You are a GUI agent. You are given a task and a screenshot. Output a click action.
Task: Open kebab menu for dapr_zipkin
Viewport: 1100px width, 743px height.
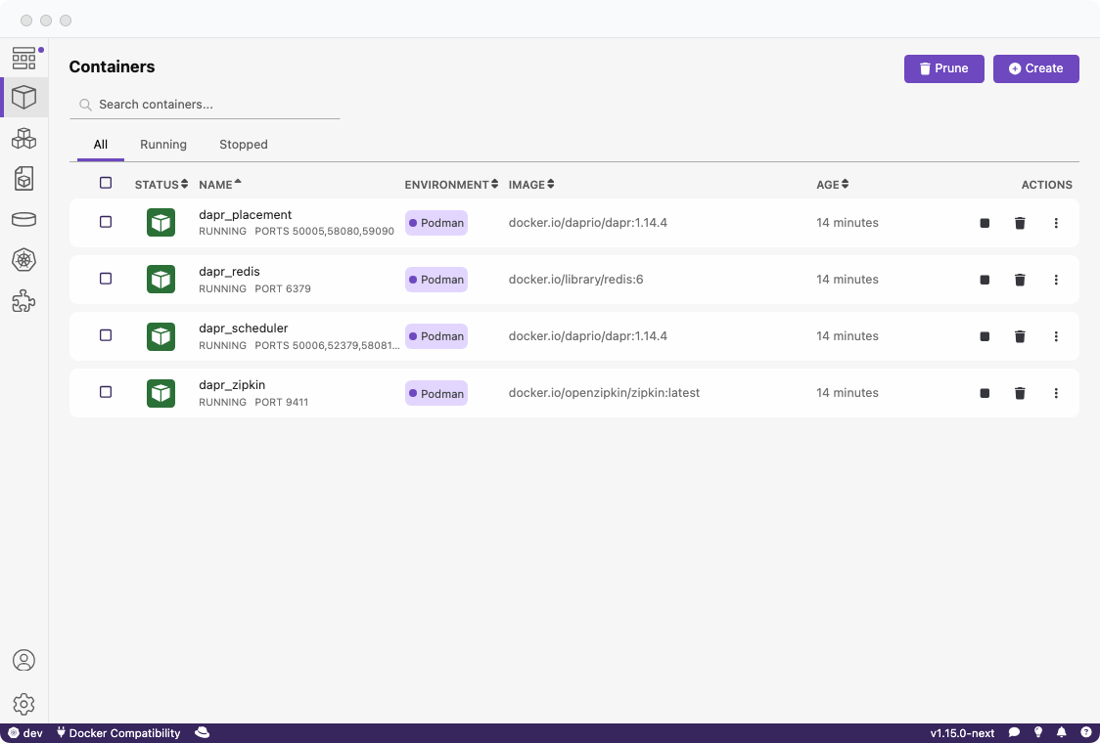click(x=1056, y=393)
